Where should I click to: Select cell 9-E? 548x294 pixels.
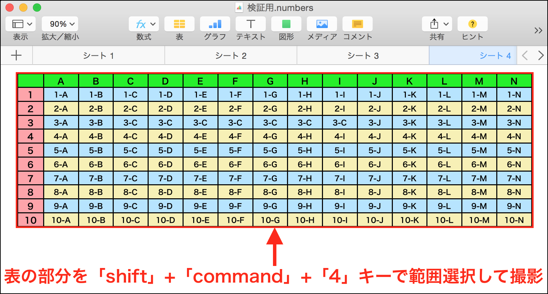point(200,206)
